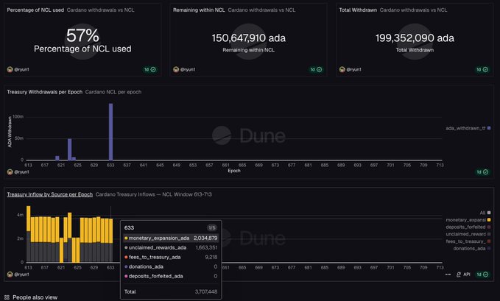Image resolution: width=500 pixels, height=301 pixels.
Task: Click the small withdrawal bar at epoch 621
Action: (57, 157)
